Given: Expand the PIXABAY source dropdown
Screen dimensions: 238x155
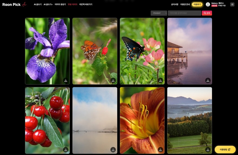Looking at the screenshot, I should click(159, 13).
